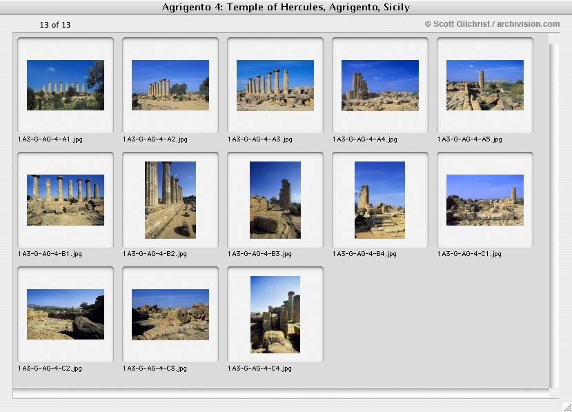
Task: Click filename label 1A3-G-AG-4-C1.jpg
Action: [469, 254]
